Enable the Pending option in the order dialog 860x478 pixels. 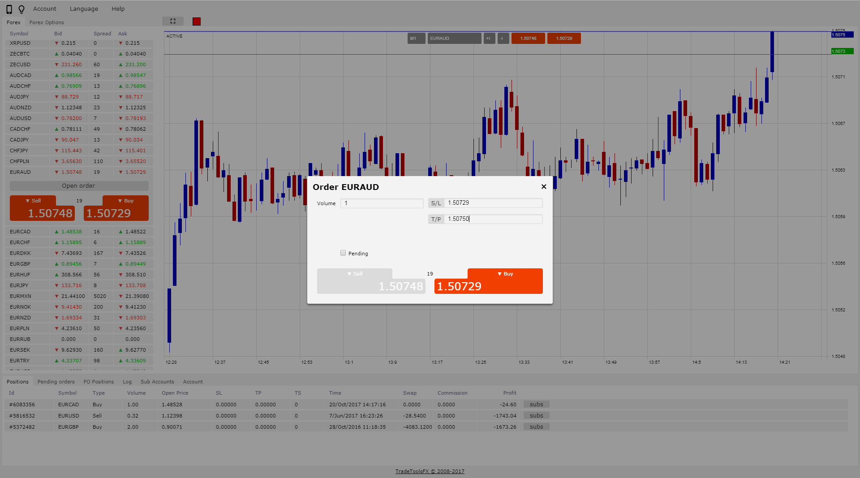[x=343, y=253]
